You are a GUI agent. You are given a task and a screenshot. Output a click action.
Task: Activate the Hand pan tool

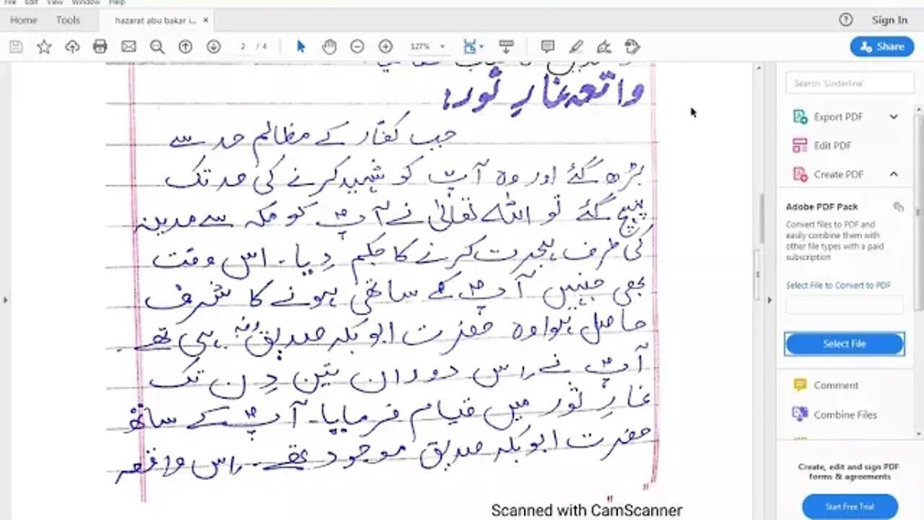(x=329, y=47)
